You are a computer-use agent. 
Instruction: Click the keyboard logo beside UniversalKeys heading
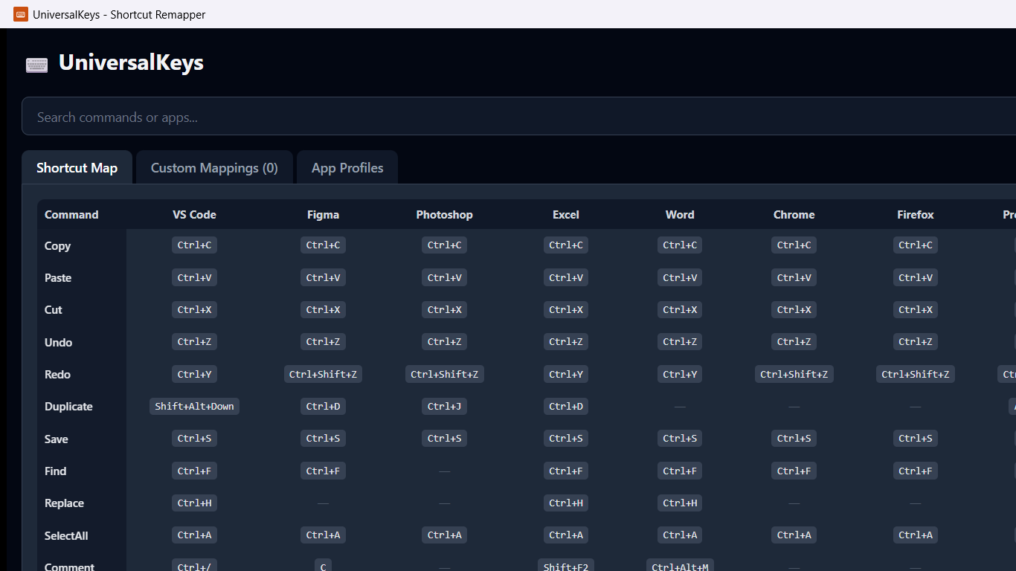(x=36, y=65)
